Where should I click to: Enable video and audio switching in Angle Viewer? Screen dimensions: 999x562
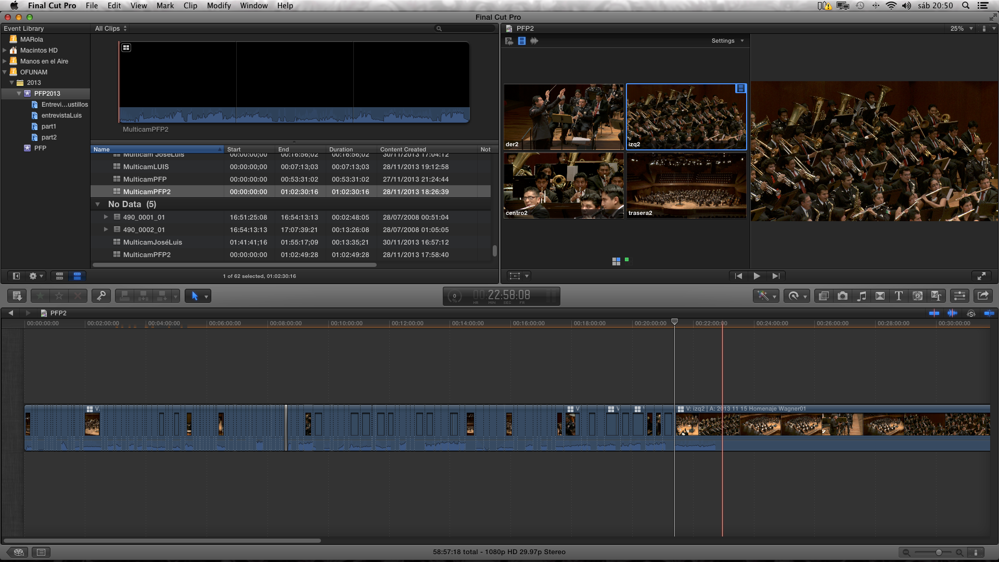point(509,41)
